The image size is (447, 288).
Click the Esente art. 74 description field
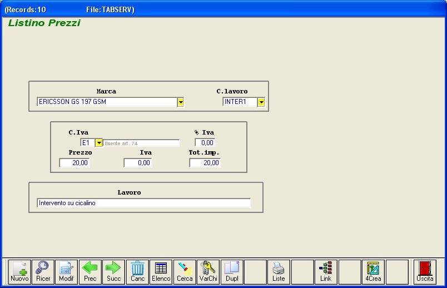click(x=141, y=143)
